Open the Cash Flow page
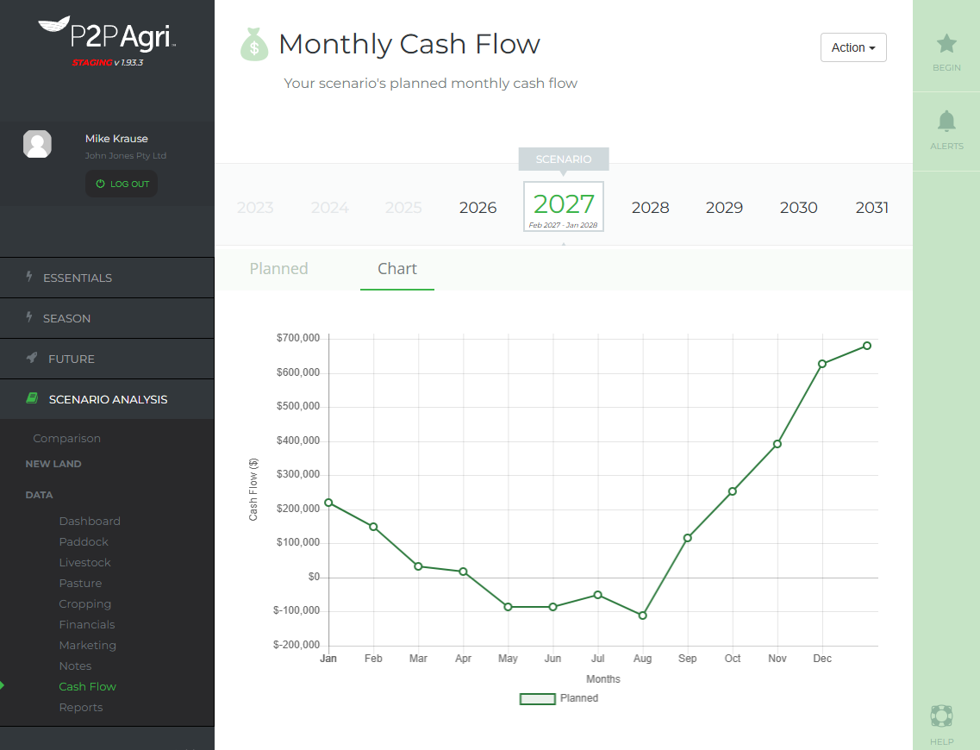980x750 pixels. (x=88, y=686)
